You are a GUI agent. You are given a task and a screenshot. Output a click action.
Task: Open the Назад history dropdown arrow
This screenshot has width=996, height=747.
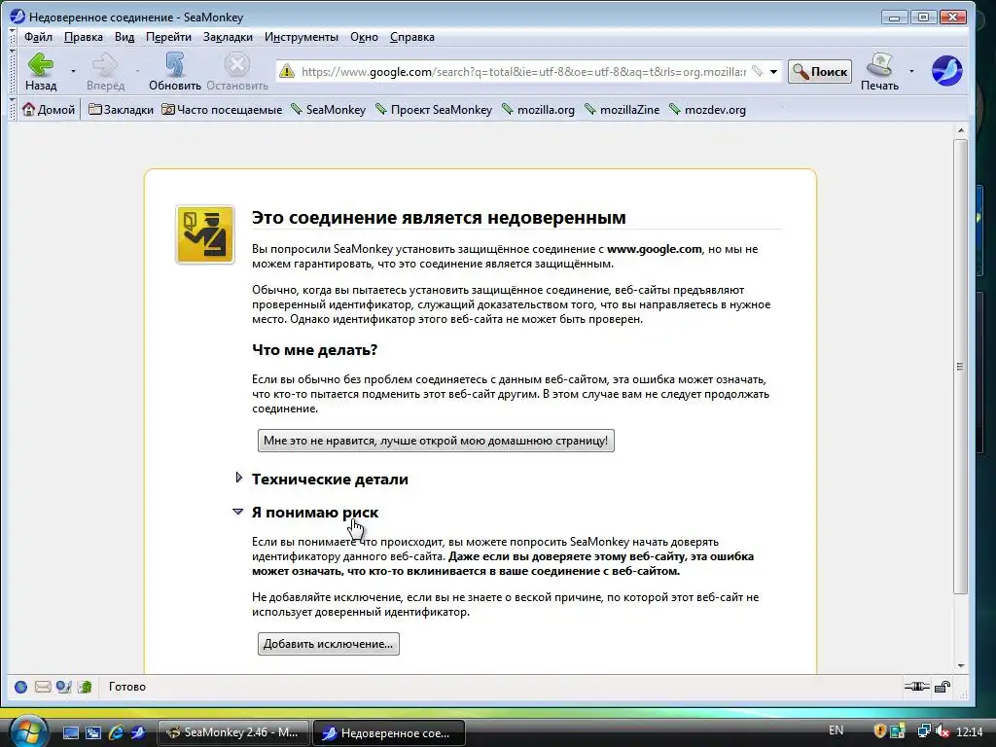pos(73,71)
